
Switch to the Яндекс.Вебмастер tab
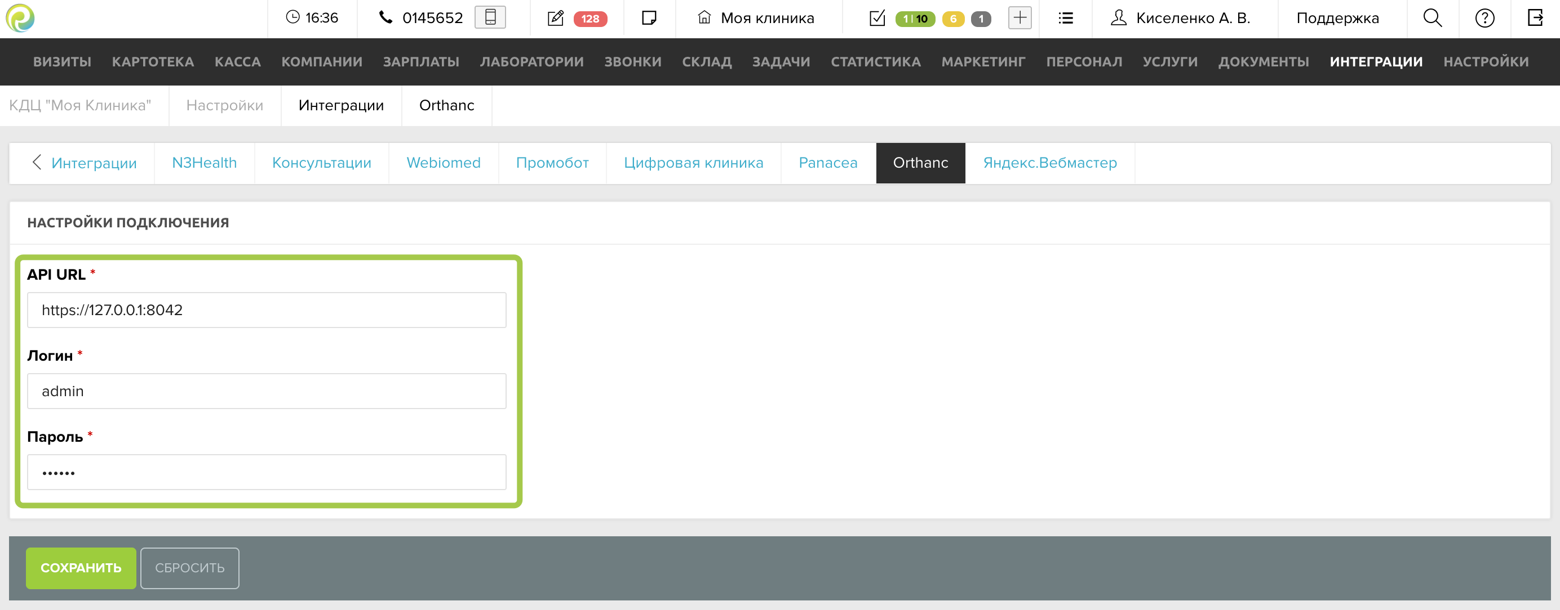1049,163
